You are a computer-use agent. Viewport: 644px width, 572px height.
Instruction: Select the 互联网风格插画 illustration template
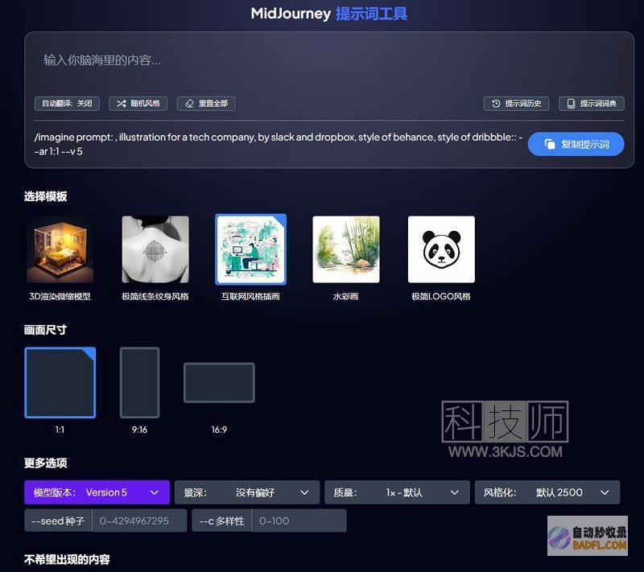click(x=251, y=249)
